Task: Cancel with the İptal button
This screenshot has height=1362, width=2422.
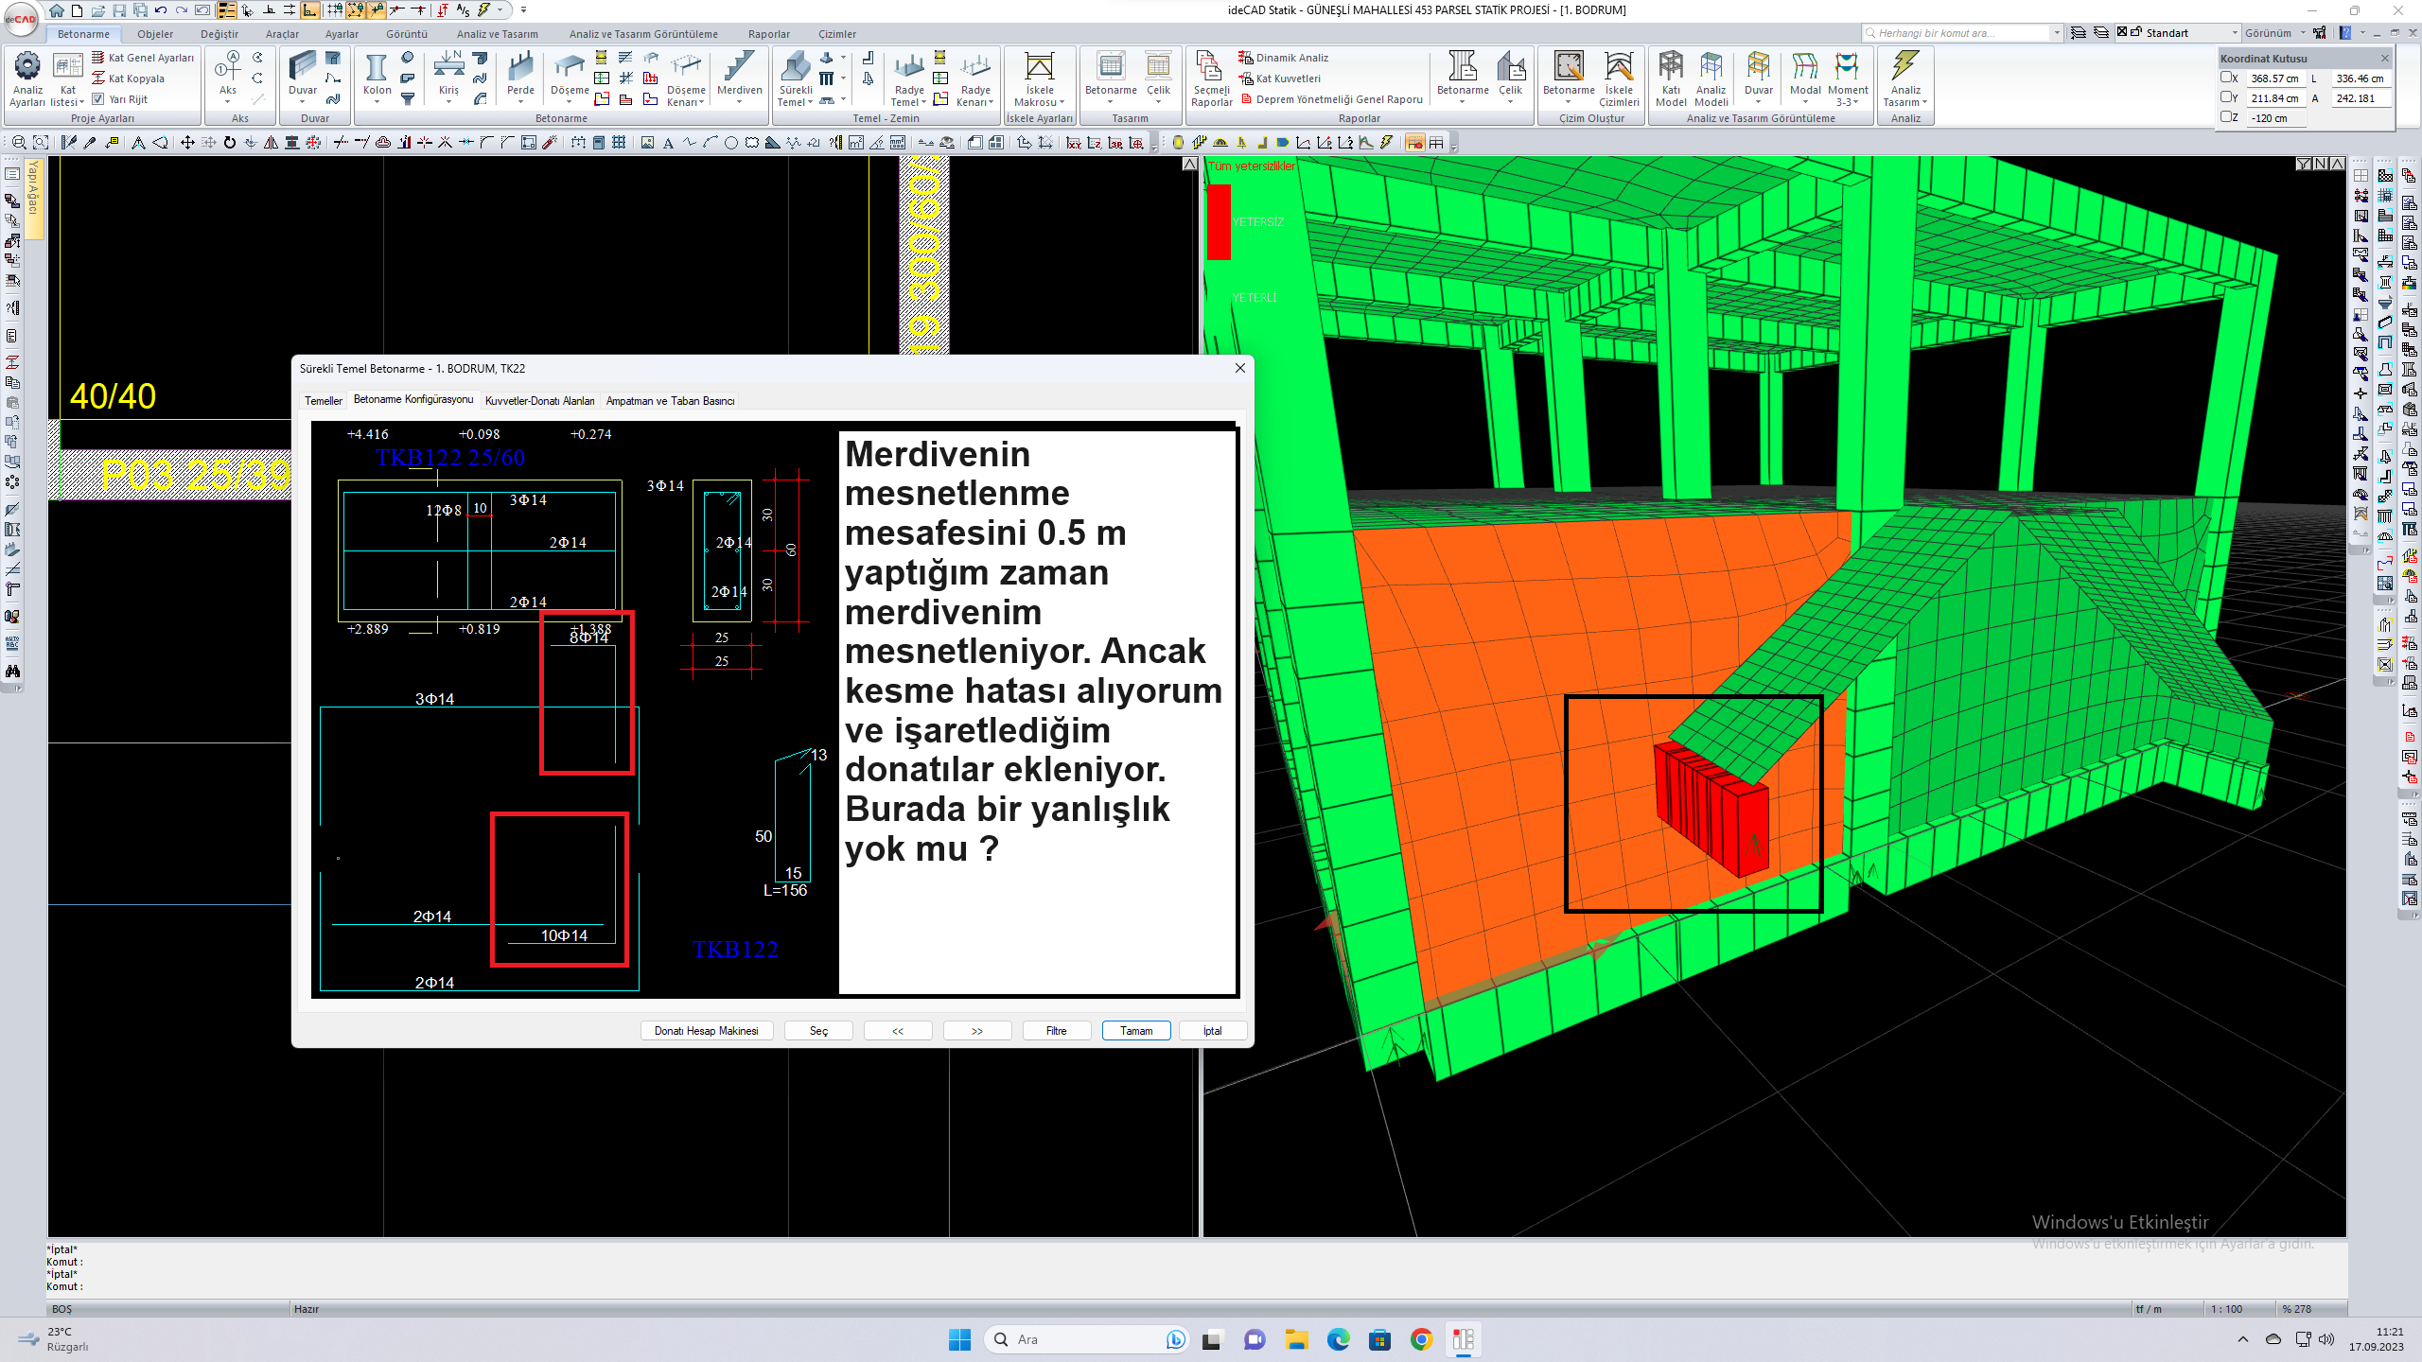Action: (1213, 1031)
